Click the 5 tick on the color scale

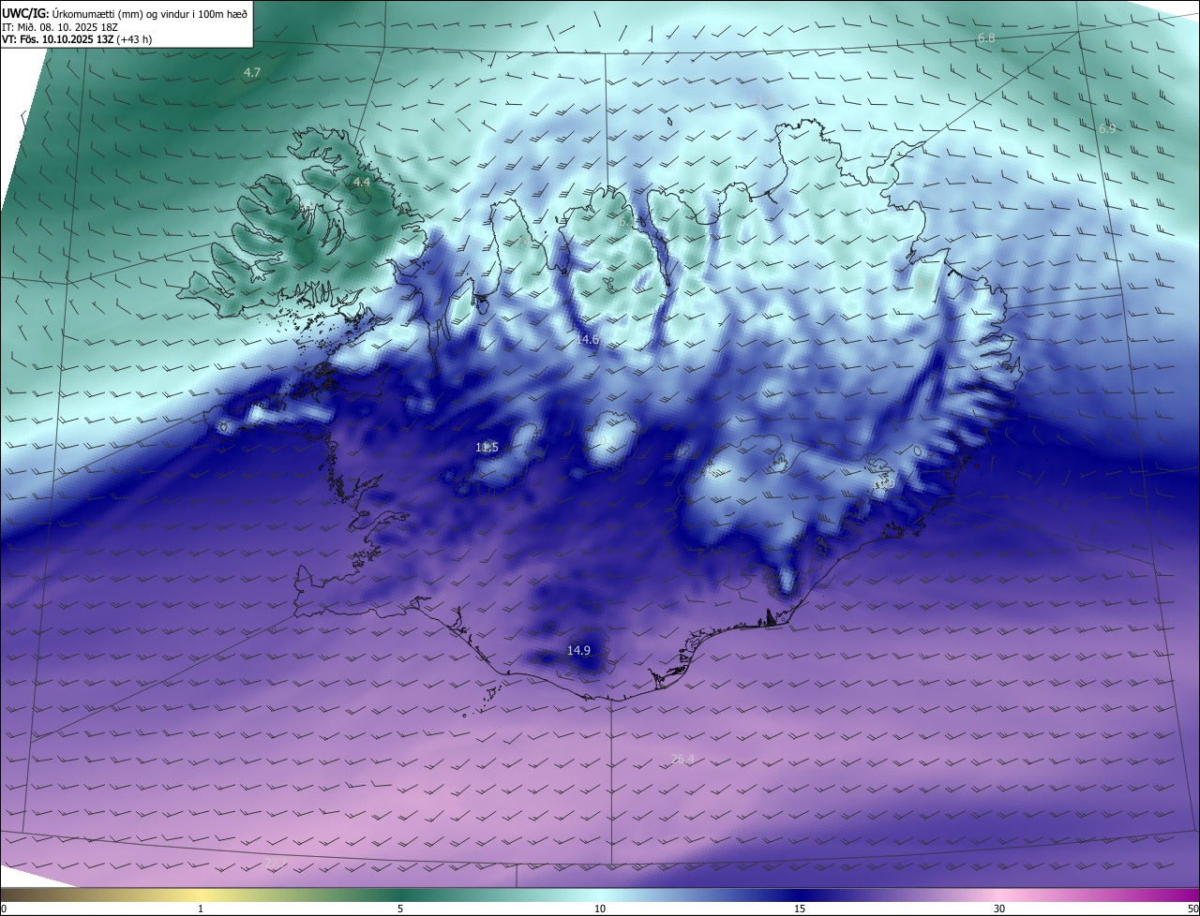coord(400,909)
